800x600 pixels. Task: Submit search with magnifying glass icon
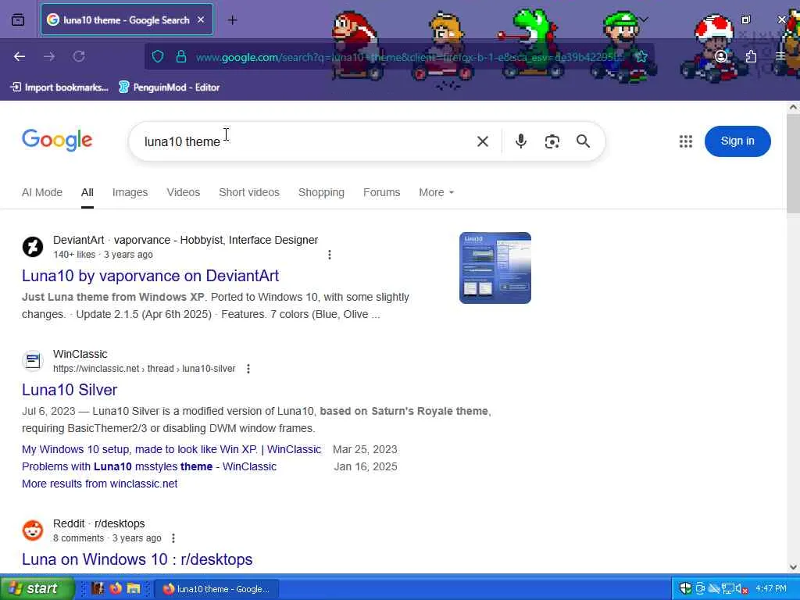click(583, 141)
